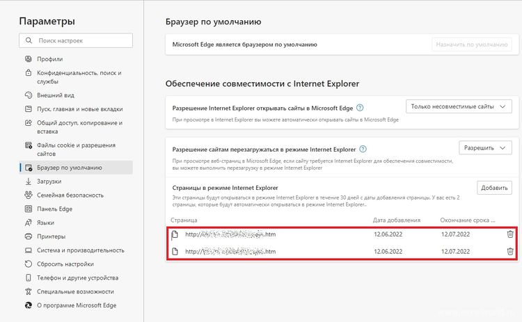Screen dimensions: 522x322
Task: Click the Принтеры printer icon
Action: (29, 236)
